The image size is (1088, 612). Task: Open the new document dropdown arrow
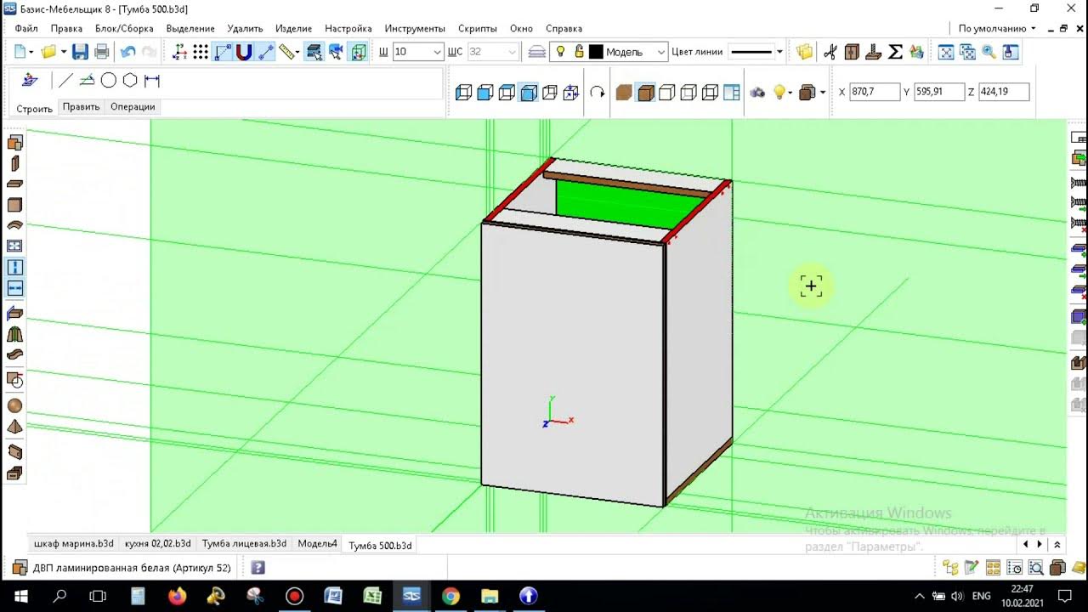click(33, 52)
